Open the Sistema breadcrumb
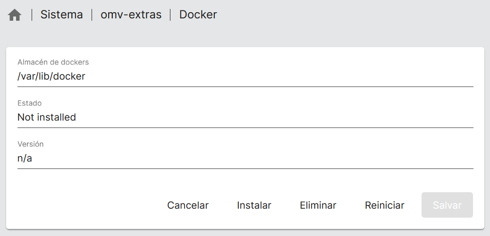 tap(61, 15)
